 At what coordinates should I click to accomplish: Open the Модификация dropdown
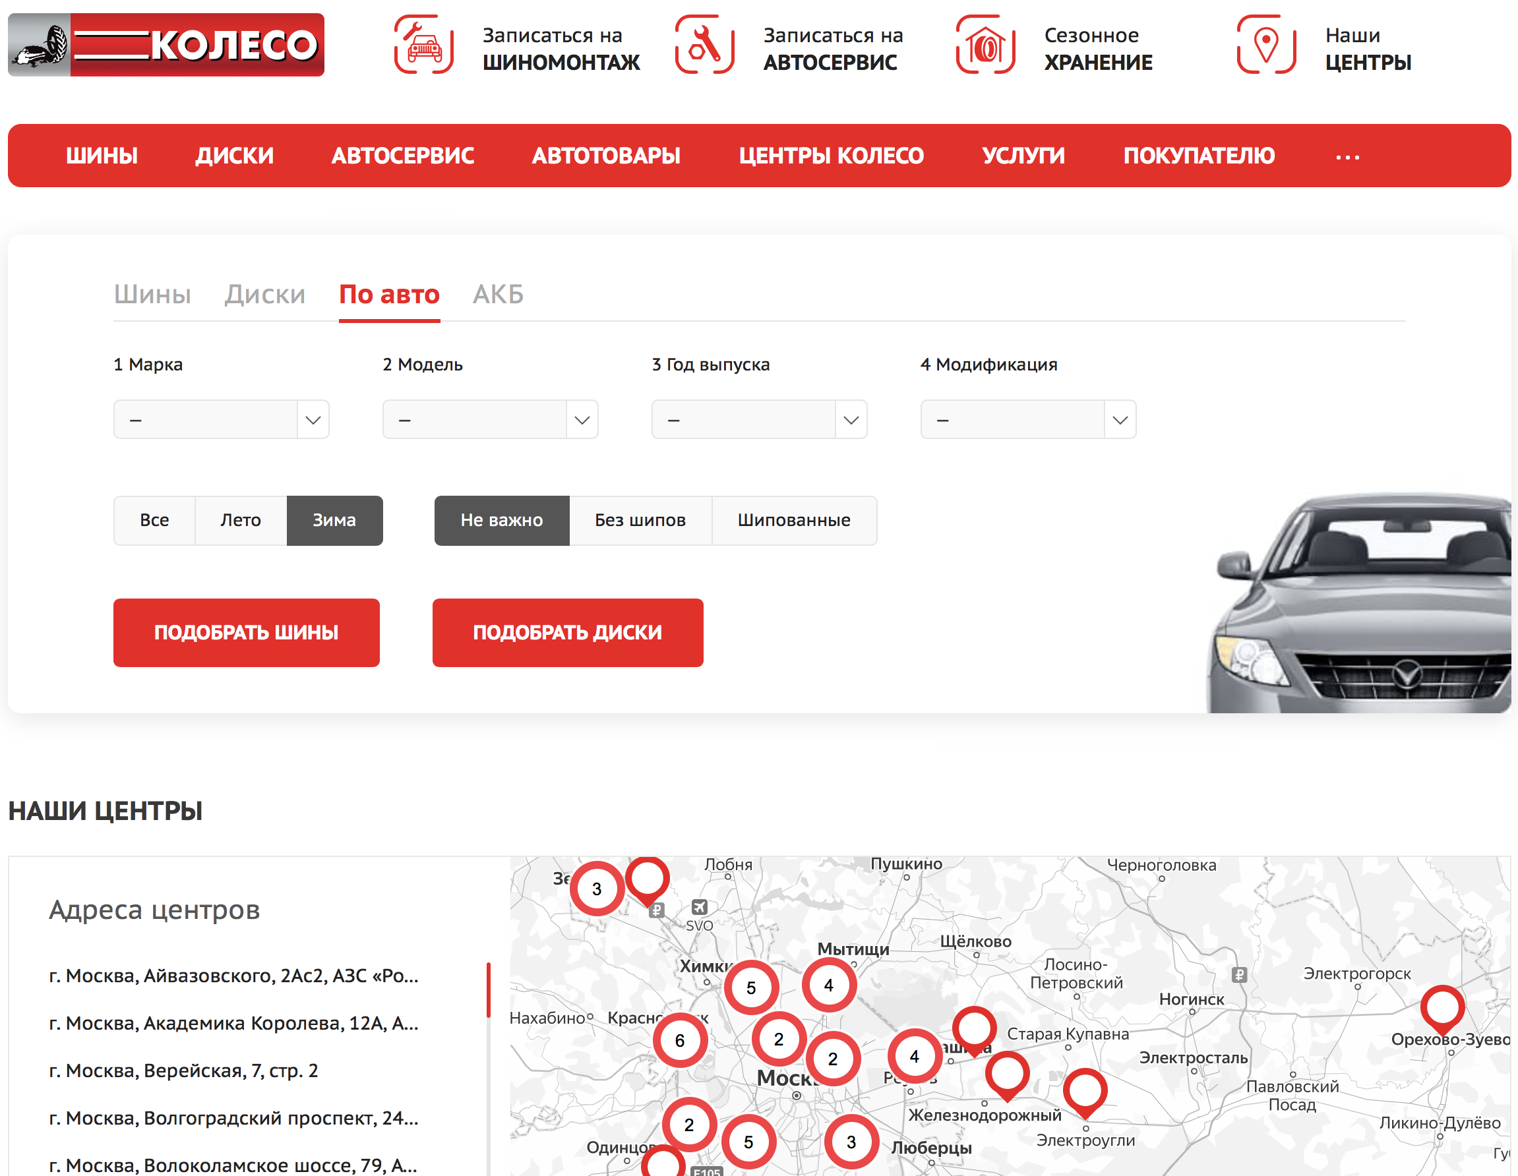pyautogui.click(x=1027, y=419)
